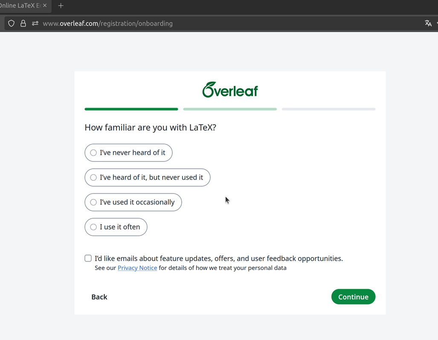This screenshot has height=340, width=438.
Task: Open the Privacy Notice link
Action: click(137, 268)
